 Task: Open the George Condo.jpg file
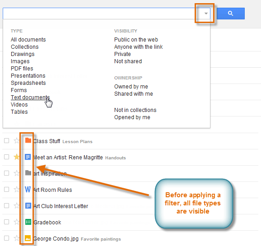[x=56, y=238]
